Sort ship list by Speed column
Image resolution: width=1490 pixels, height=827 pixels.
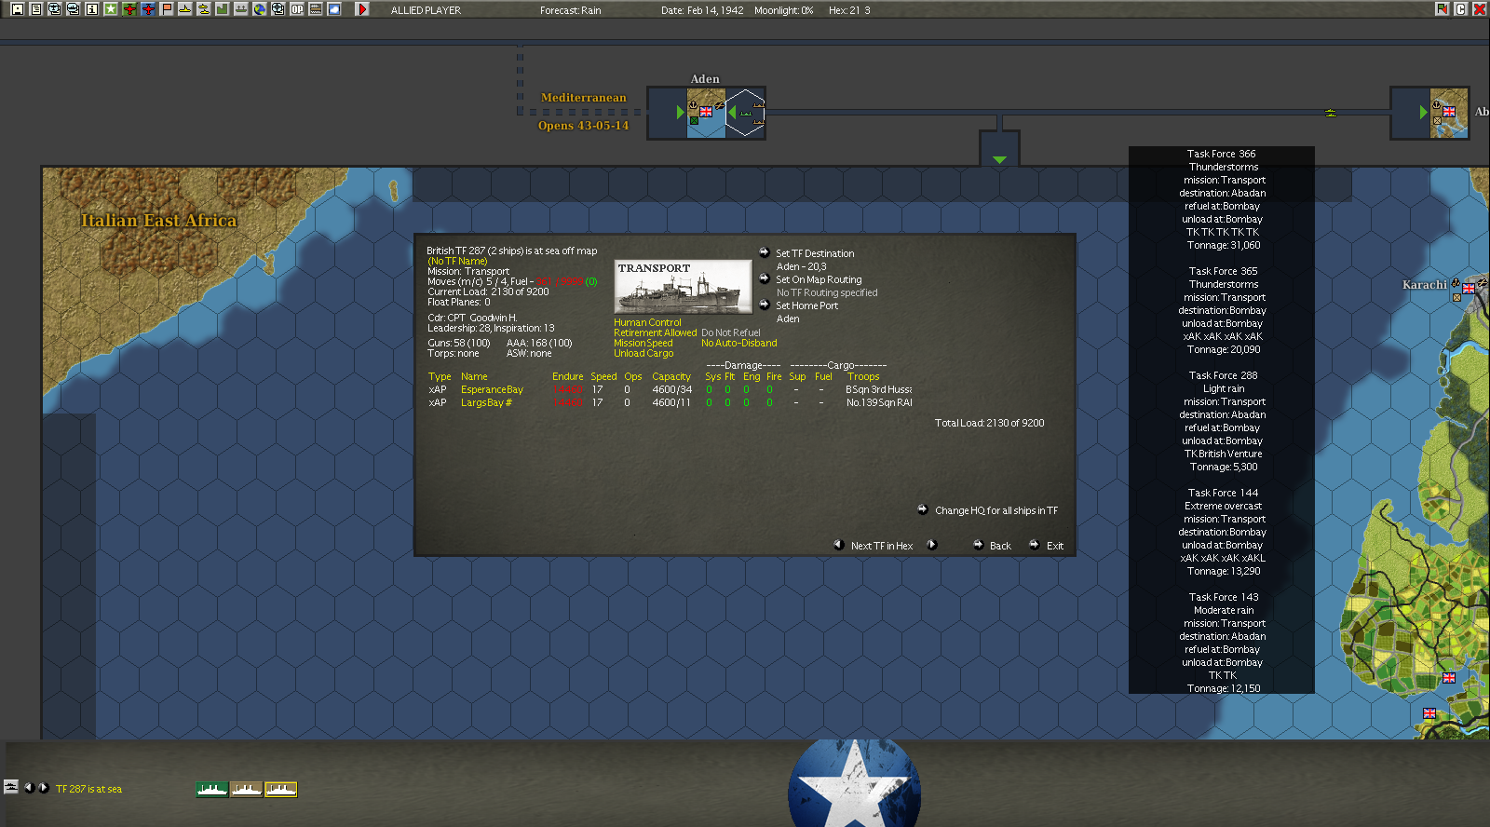[x=603, y=376]
